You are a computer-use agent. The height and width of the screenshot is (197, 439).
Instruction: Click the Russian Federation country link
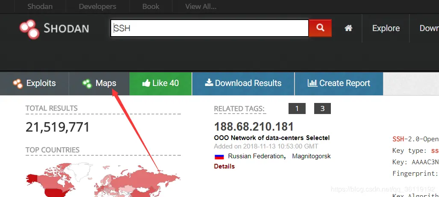coord(256,156)
